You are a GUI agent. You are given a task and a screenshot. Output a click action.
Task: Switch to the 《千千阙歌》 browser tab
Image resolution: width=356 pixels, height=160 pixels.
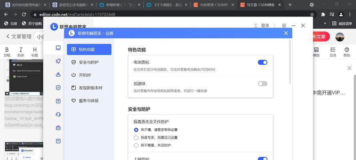coord(167,5)
